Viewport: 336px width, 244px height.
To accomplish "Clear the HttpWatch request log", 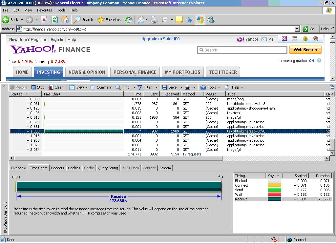I will pos(56,87).
